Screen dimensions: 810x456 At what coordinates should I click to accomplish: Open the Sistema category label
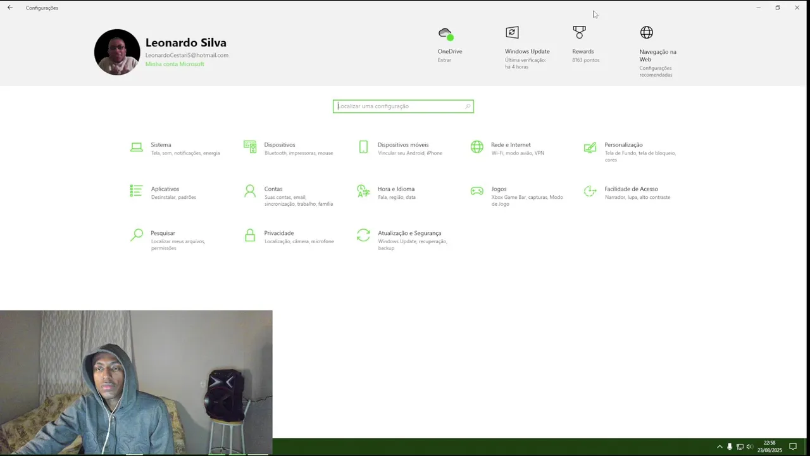tap(161, 145)
